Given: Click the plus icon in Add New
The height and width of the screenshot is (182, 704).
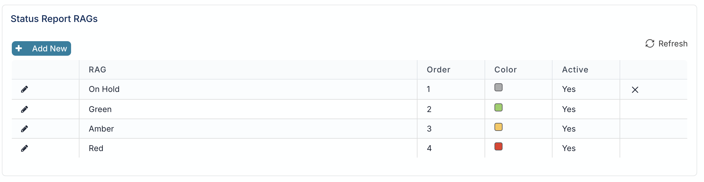Looking at the screenshot, I should (19, 48).
